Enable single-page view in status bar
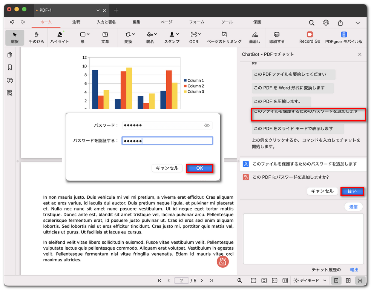 click(337, 281)
